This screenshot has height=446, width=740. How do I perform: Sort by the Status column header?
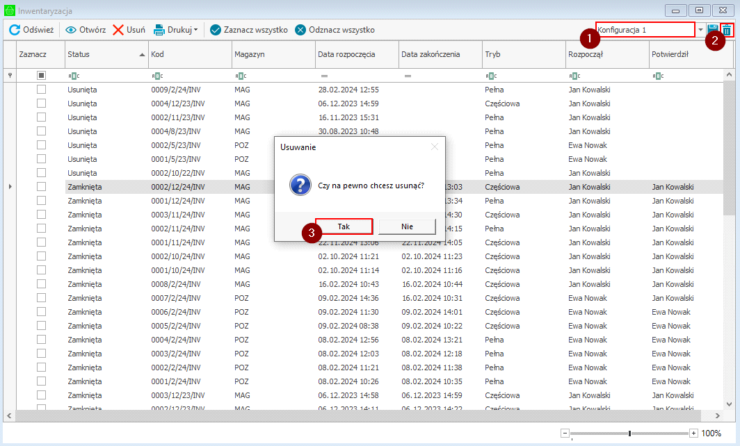(x=106, y=54)
